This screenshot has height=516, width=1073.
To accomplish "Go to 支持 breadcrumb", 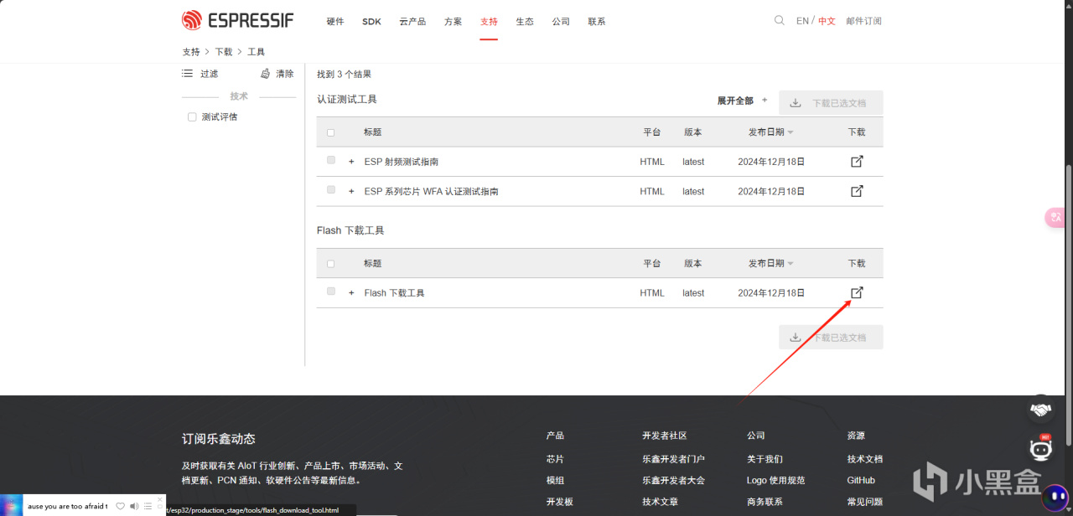I will [x=191, y=52].
